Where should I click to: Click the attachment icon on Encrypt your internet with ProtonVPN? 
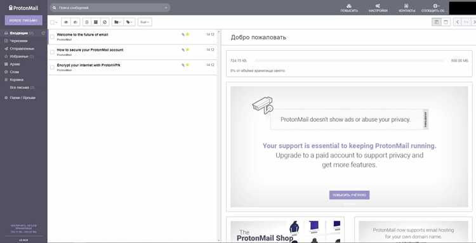[183, 65]
